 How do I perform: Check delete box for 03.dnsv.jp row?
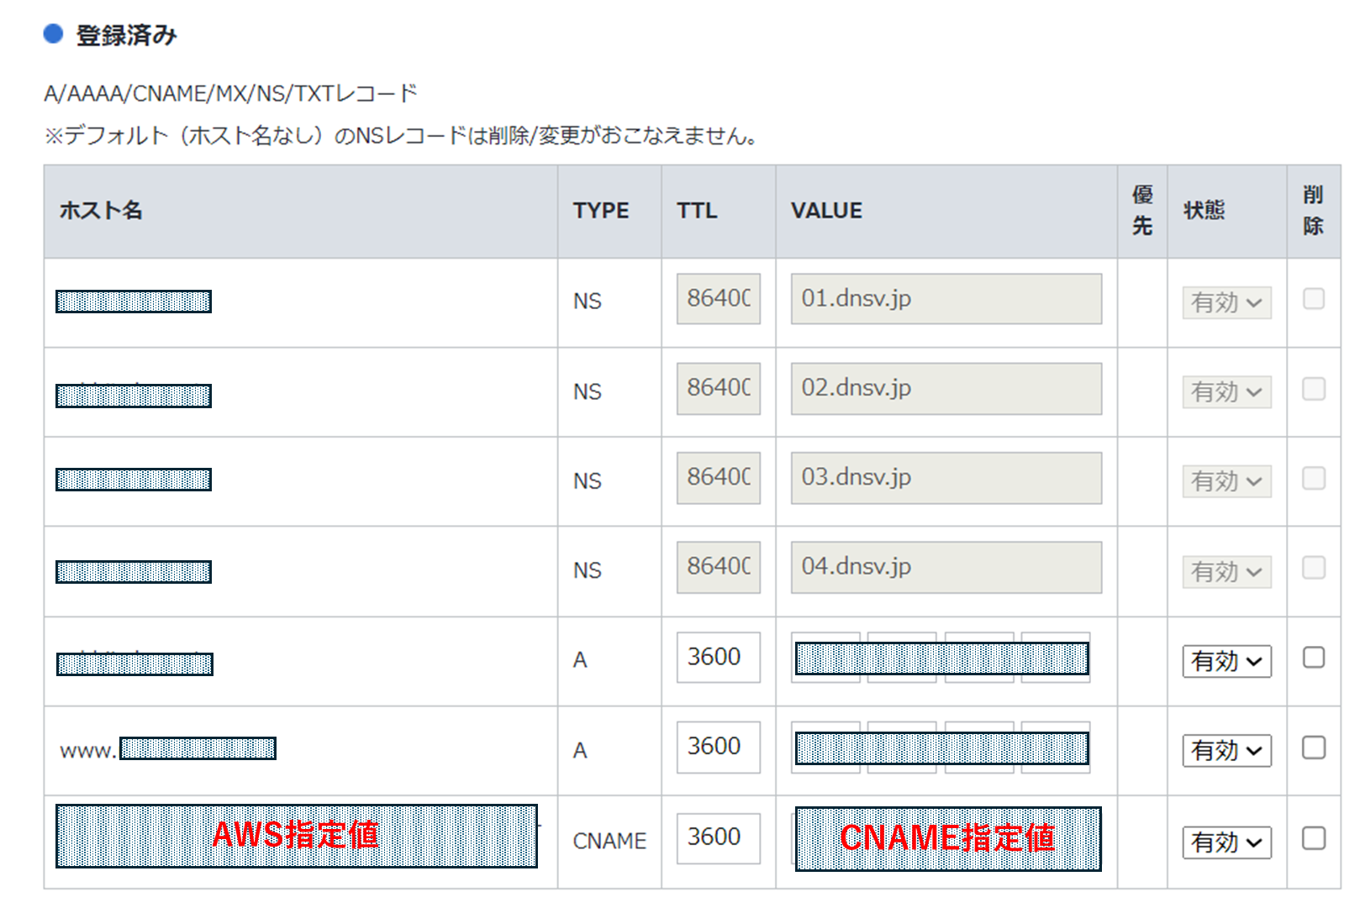click(1313, 478)
